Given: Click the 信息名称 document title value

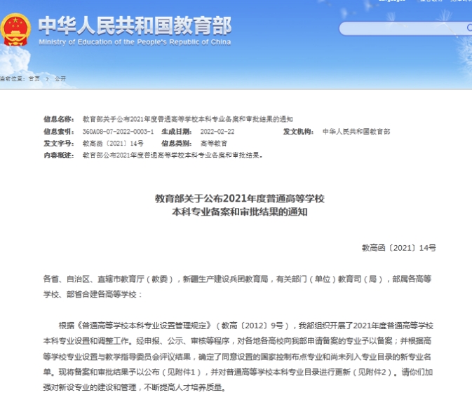Looking at the screenshot, I should coord(187,120).
